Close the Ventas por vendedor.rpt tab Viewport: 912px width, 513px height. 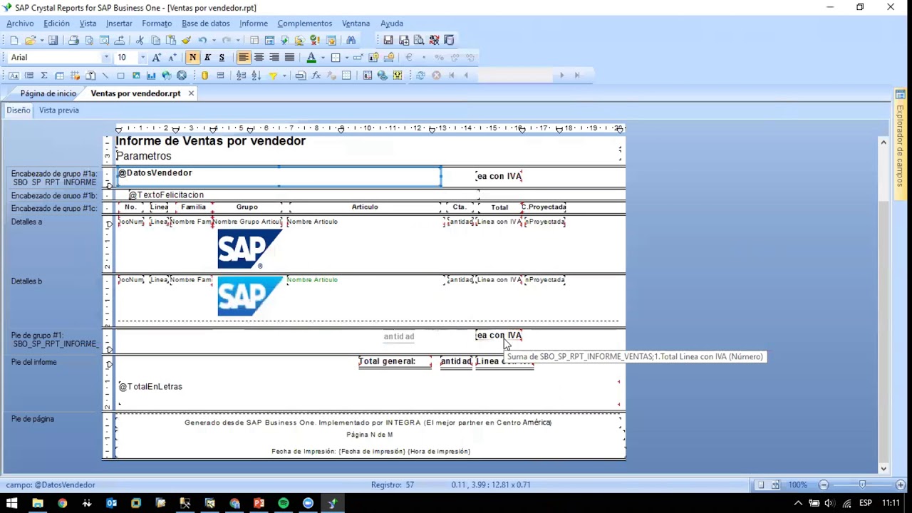coord(191,93)
